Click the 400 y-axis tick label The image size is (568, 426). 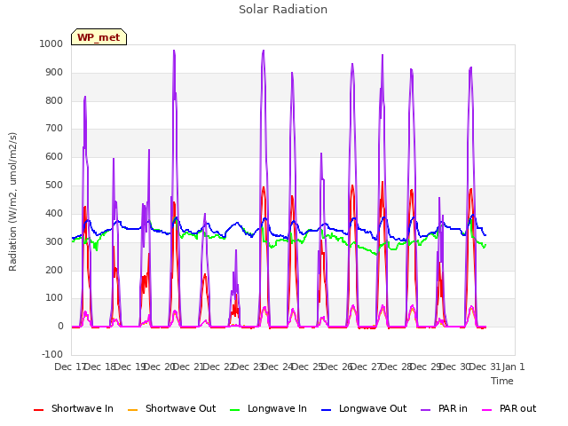coord(54,213)
